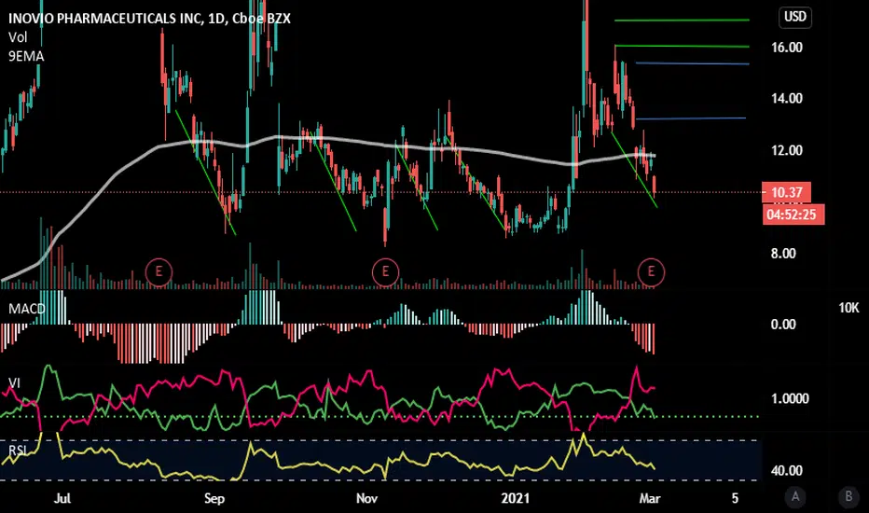Click the 9EMA indicator label
The image size is (869, 513).
[x=26, y=56]
